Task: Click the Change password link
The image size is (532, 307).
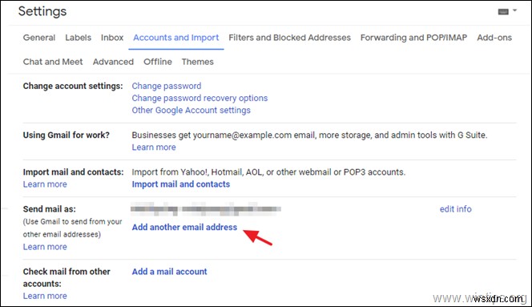Action: 167,86
